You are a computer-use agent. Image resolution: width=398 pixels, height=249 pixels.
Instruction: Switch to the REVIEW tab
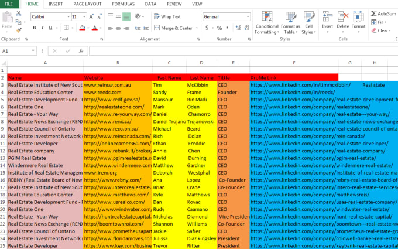tap(174, 4)
